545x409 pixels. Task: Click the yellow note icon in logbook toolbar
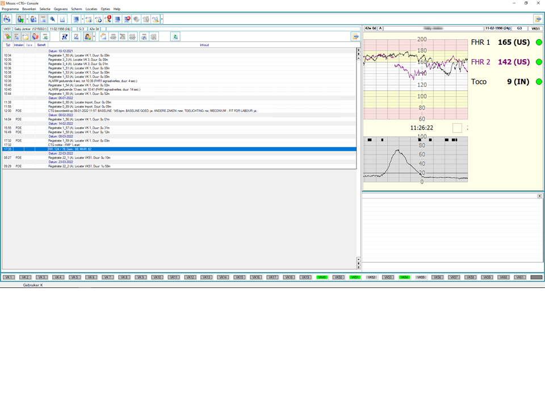[26, 36]
